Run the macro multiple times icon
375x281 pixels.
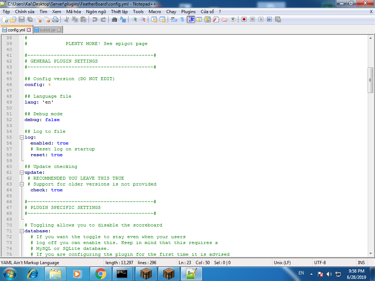269,20
